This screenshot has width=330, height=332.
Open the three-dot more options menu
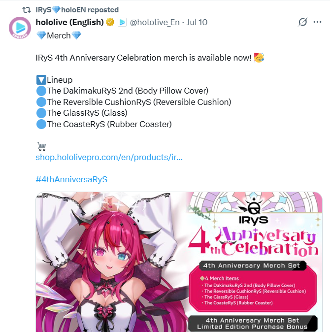pyautogui.click(x=317, y=22)
